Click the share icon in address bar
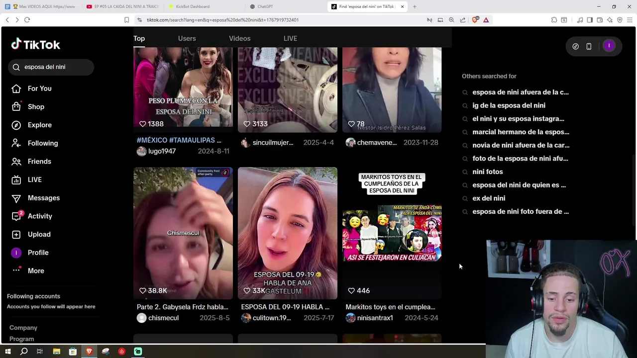This screenshot has height=358, width=637. (462, 20)
